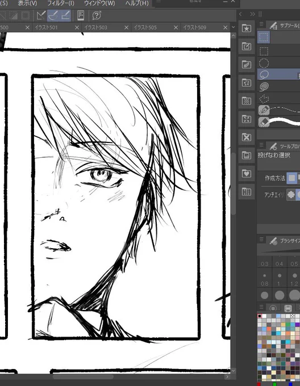Toggle snap to special ruler (curved icon)
The height and width of the screenshot is (386, 300).
53,15
